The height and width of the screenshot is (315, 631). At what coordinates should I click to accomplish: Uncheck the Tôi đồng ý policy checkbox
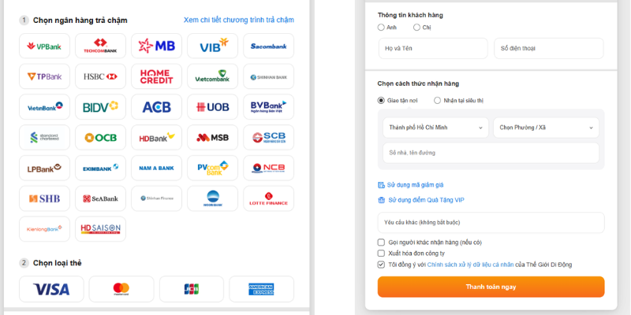[382, 265]
